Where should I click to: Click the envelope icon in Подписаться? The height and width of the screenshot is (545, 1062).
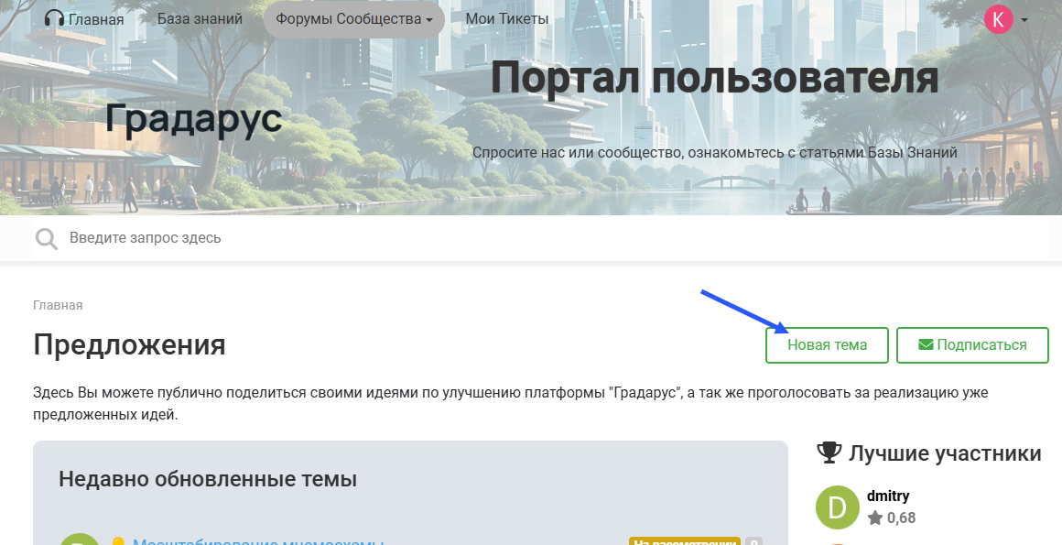coord(926,345)
